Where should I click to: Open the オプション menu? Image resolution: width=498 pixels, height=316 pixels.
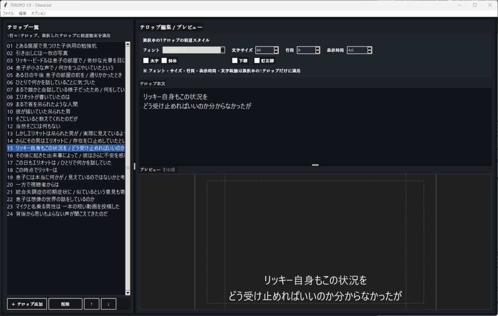(x=38, y=13)
